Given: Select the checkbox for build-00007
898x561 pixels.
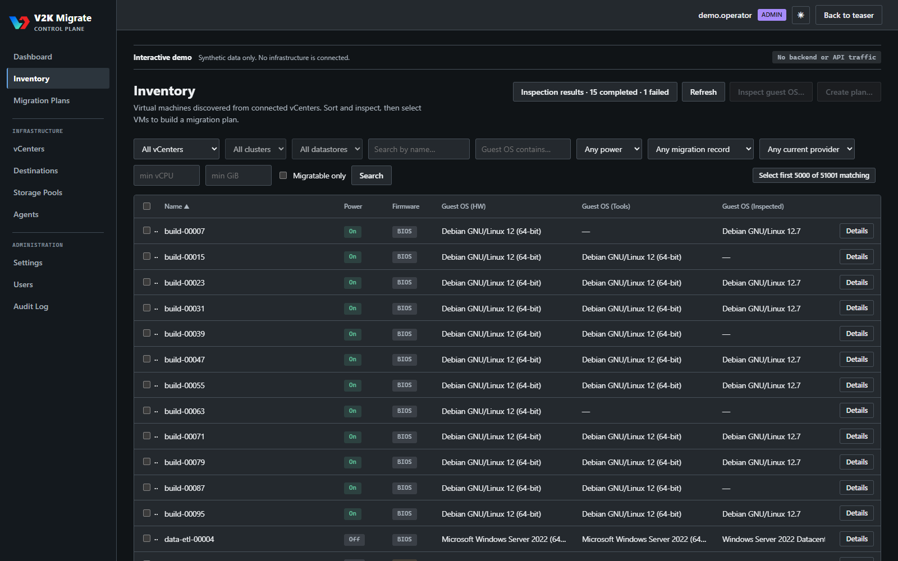Looking at the screenshot, I should click(147, 231).
